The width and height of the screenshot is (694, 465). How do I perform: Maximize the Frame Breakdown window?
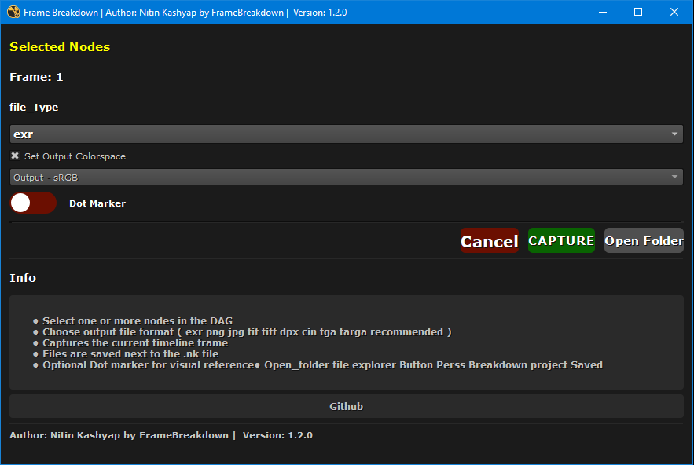638,13
